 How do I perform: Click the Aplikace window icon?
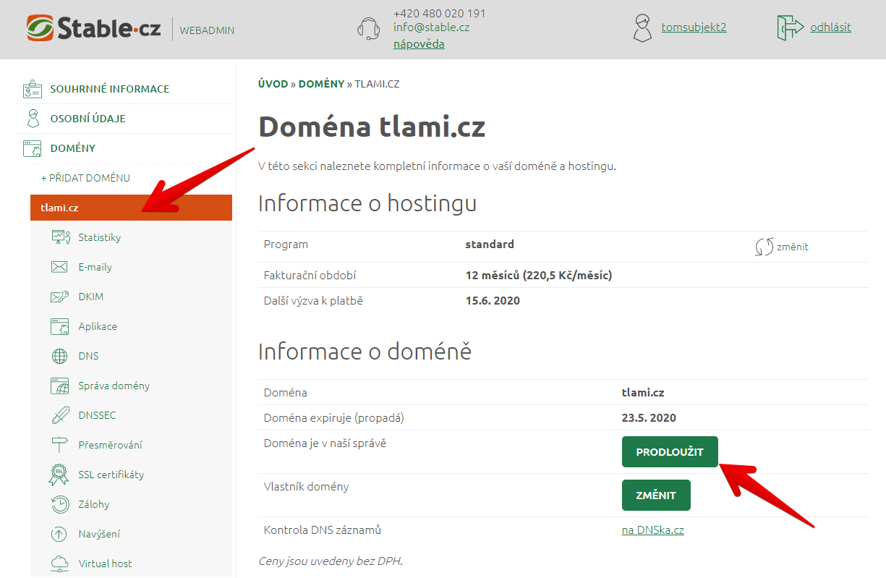coord(59,326)
